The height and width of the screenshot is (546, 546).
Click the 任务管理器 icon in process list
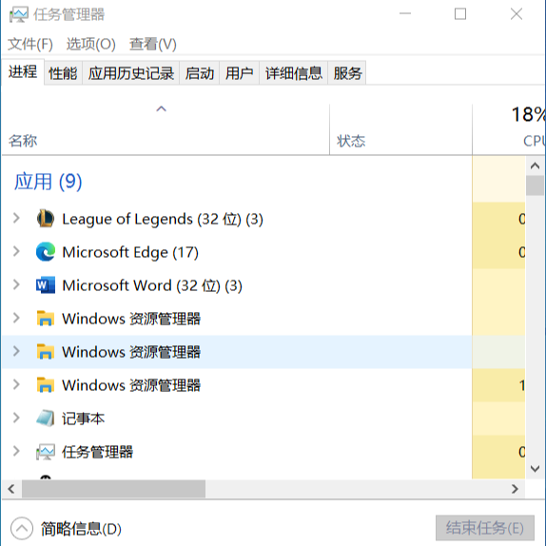coord(46,452)
